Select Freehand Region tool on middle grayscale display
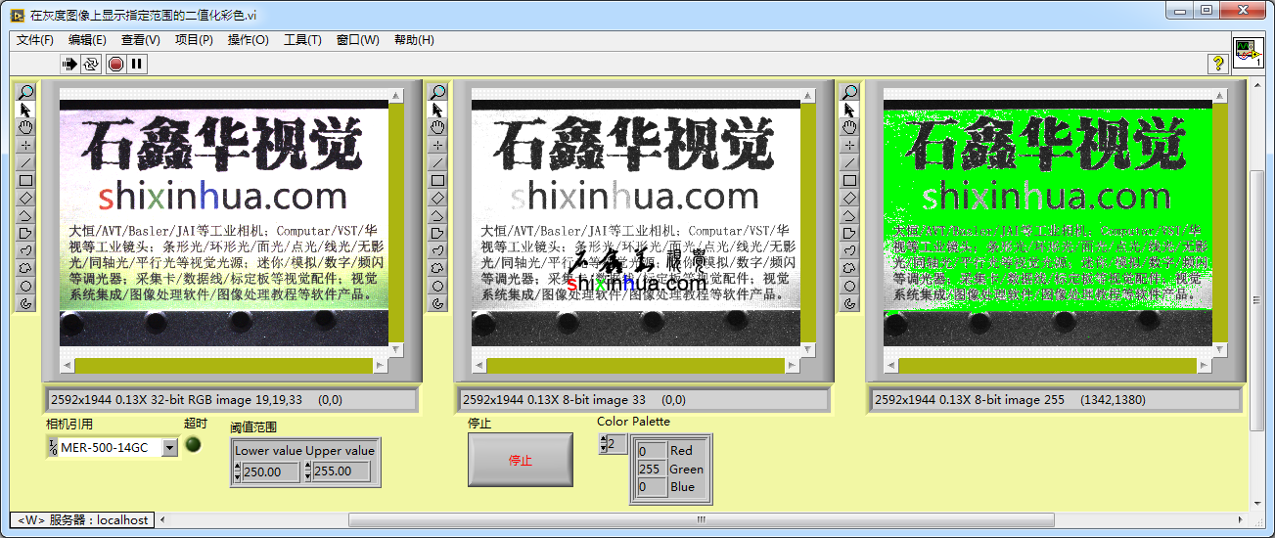 (438, 268)
